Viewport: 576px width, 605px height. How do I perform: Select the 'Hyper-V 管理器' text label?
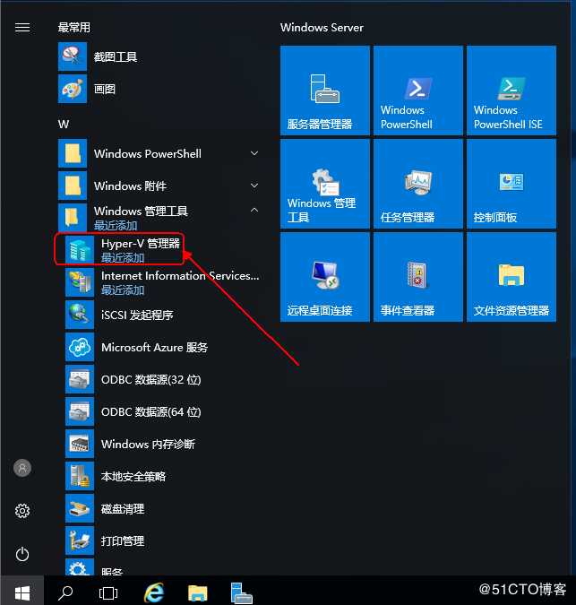141,244
